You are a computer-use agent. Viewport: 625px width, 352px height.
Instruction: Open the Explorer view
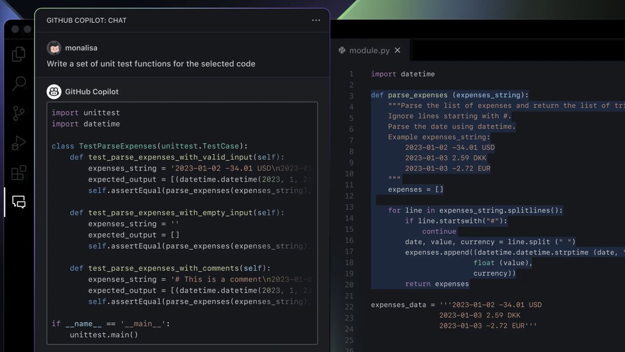pyautogui.click(x=19, y=54)
